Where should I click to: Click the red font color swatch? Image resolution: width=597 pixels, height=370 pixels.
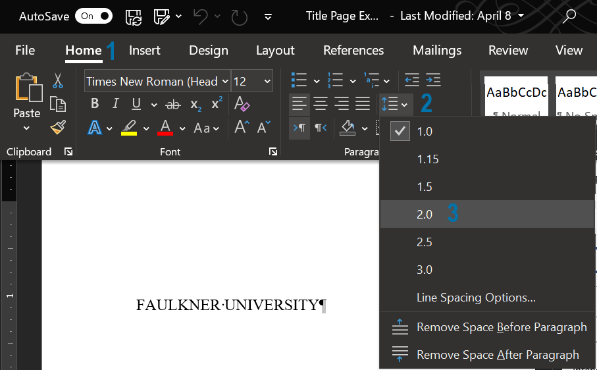165,128
